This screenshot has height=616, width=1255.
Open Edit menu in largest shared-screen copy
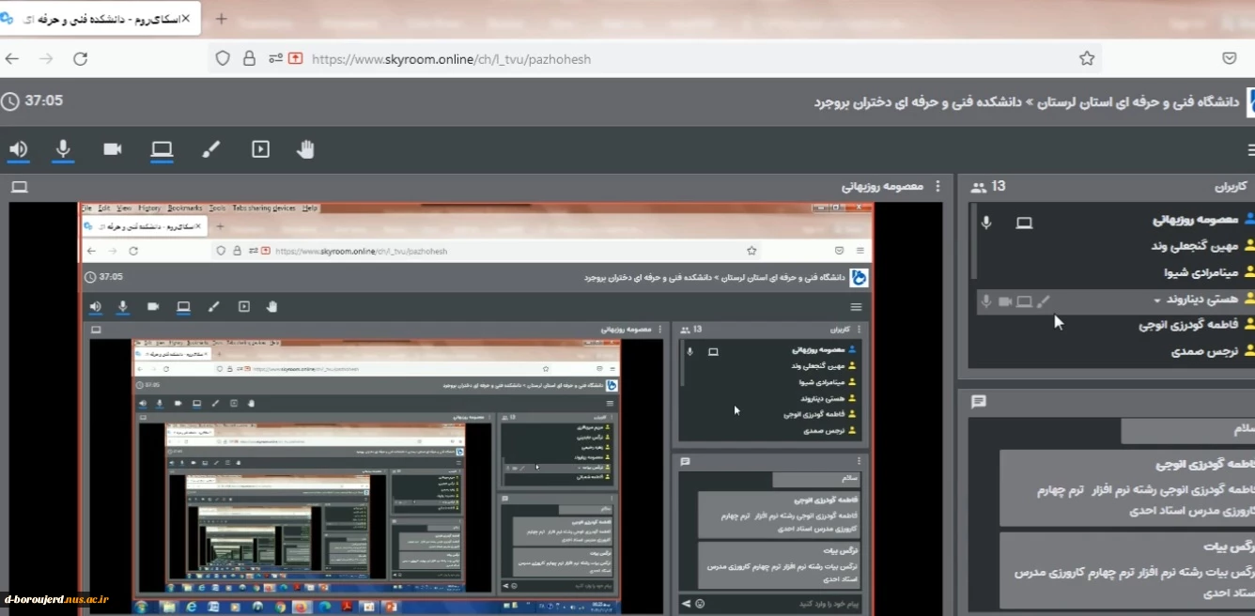(103, 208)
